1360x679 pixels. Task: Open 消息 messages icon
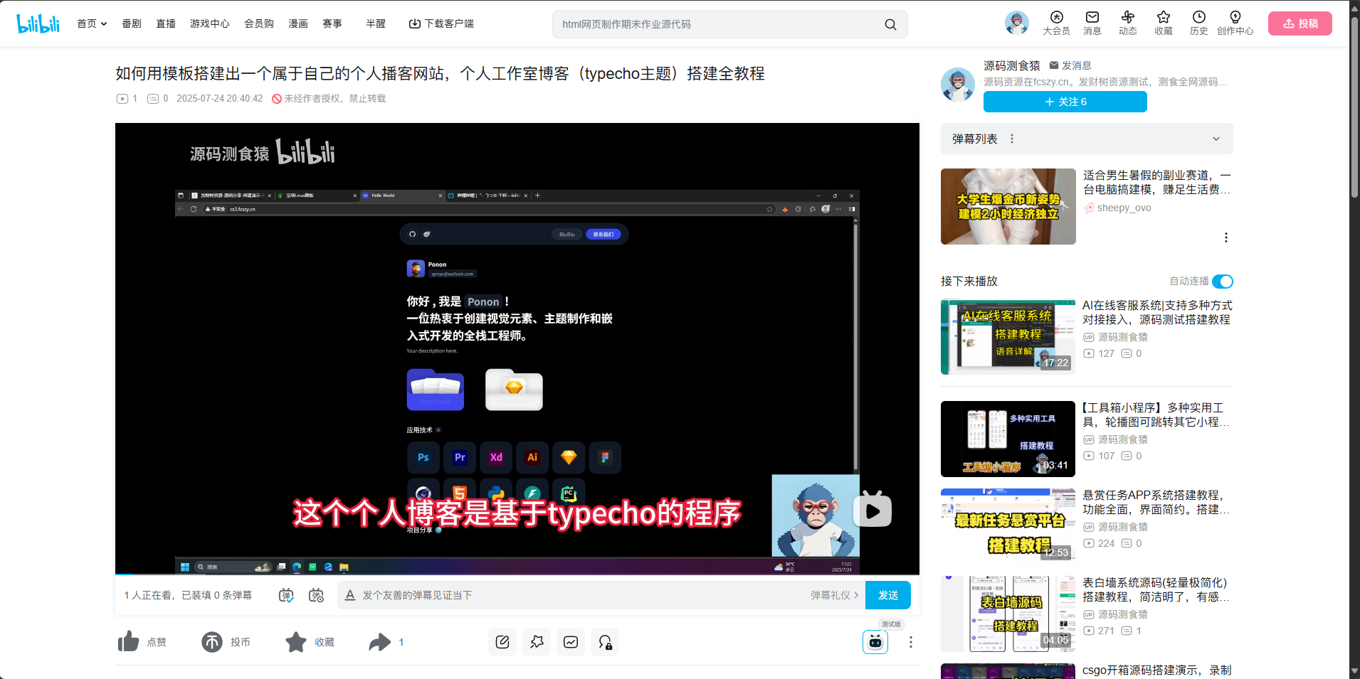[1092, 23]
